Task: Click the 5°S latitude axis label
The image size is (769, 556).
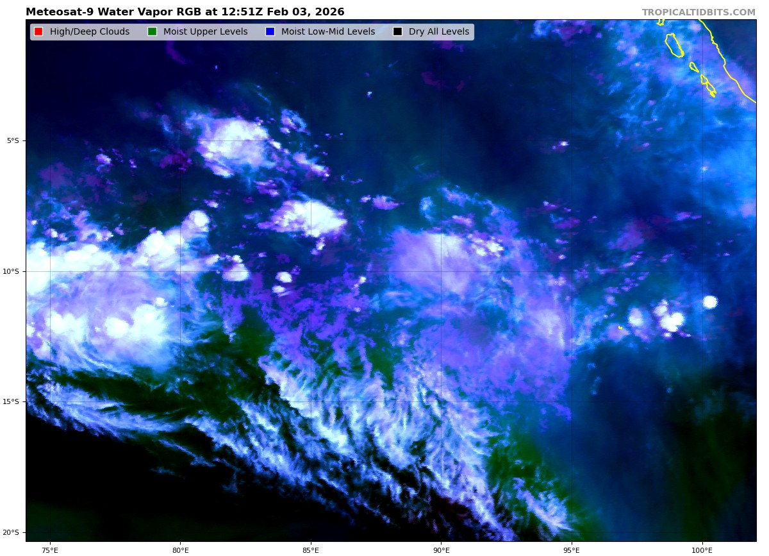Action: click(13, 140)
